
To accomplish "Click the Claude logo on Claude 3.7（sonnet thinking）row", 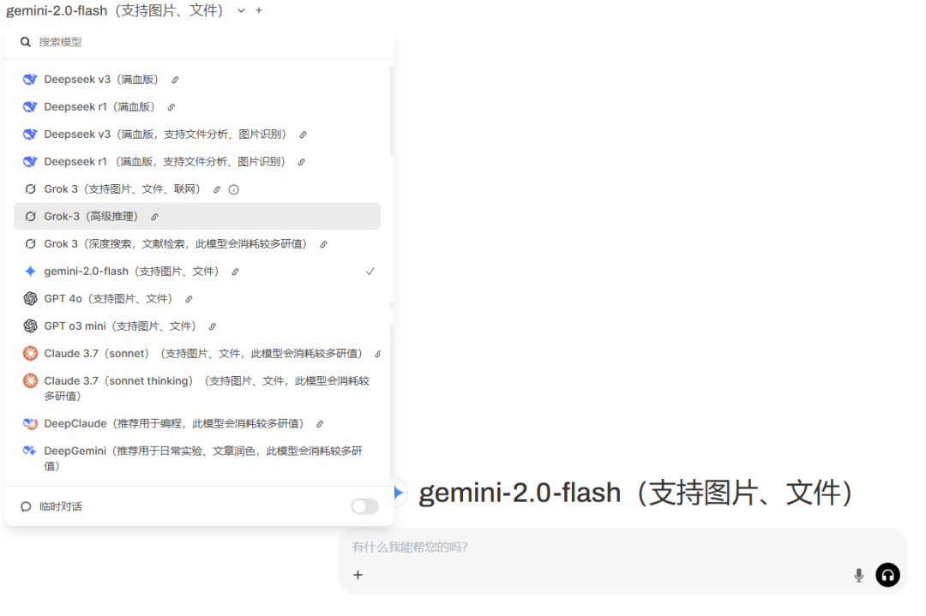I will [x=30, y=381].
